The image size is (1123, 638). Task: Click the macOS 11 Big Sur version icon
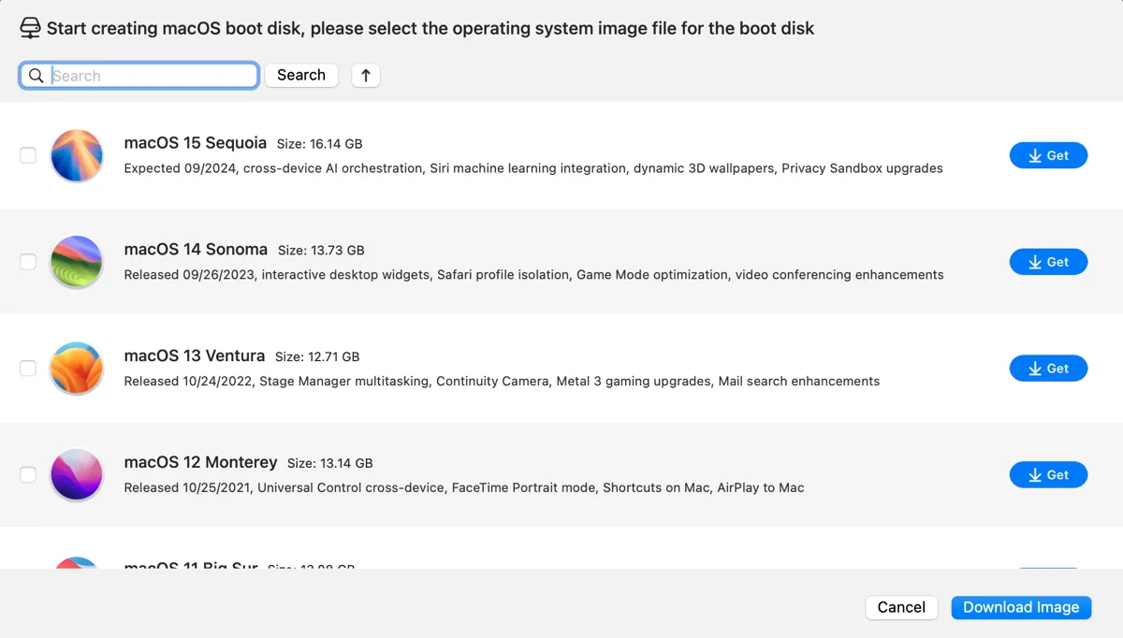click(x=76, y=561)
